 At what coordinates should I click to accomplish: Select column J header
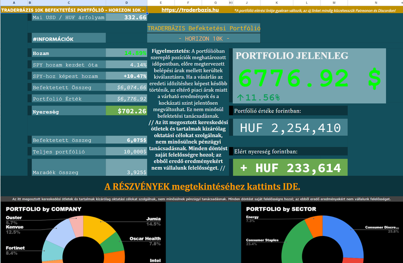[x=247, y=2]
